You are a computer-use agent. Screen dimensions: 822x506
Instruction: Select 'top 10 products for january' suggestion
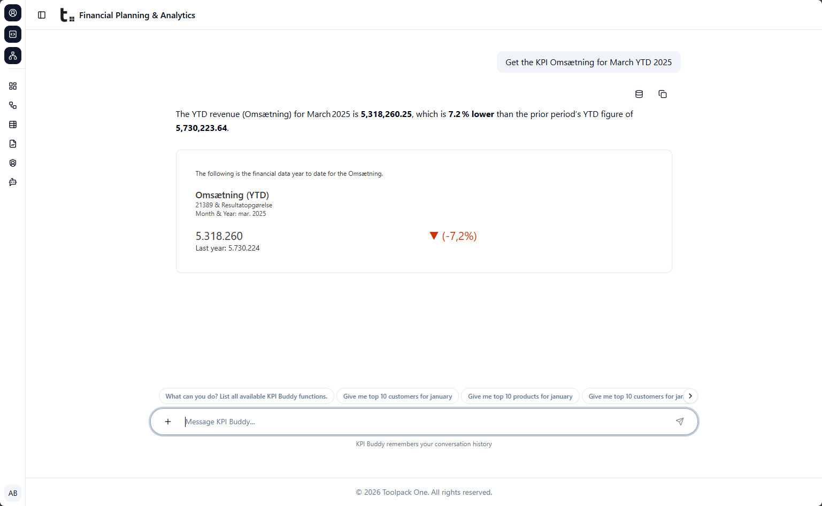(520, 396)
